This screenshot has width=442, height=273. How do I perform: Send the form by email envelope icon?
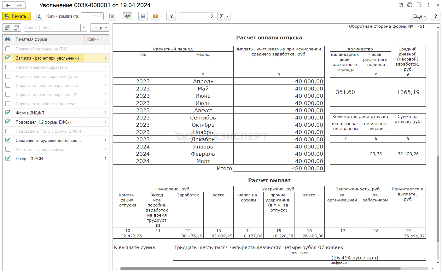(155, 16)
